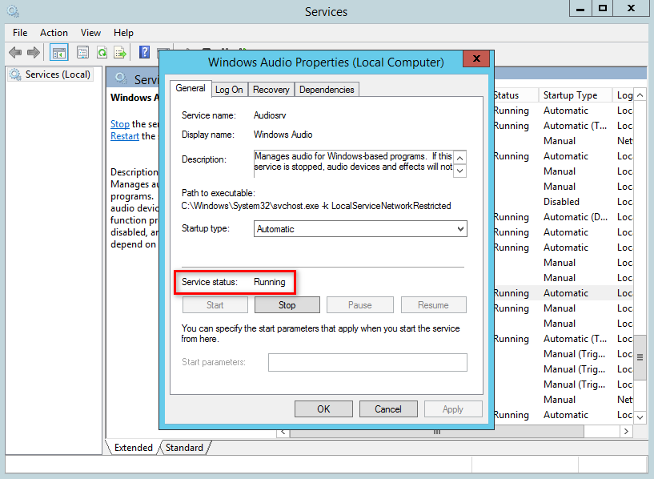654x479 pixels.
Task: Open the View menu
Action: pyautogui.click(x=90, y=33)
